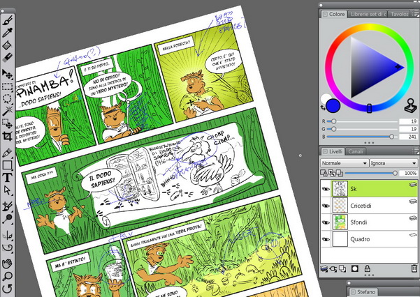The width and height of the screenshot is (420, 297).
Task: Create a layer mask in Livelli
Action: tap(354, 268)
